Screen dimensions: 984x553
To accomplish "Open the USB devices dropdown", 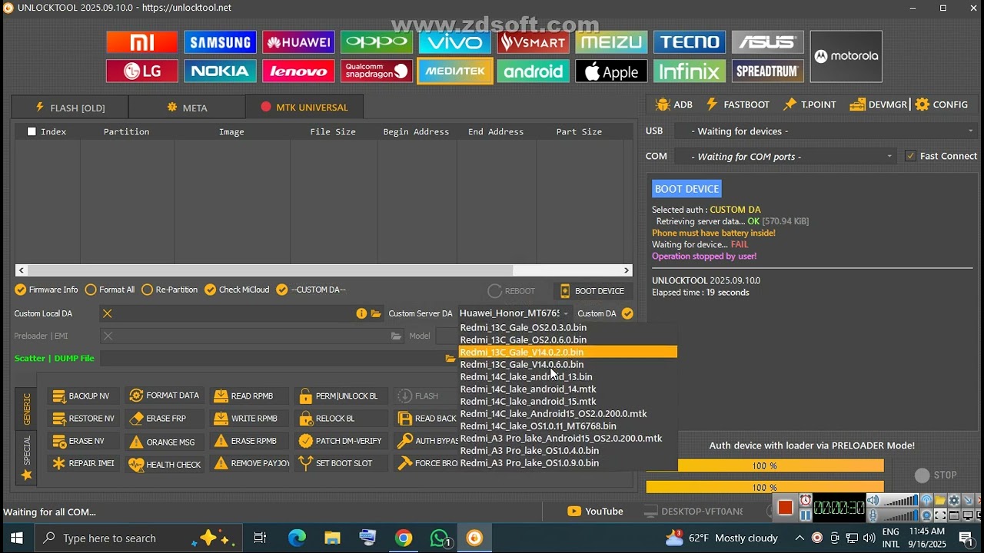I will tap(826, 131).
